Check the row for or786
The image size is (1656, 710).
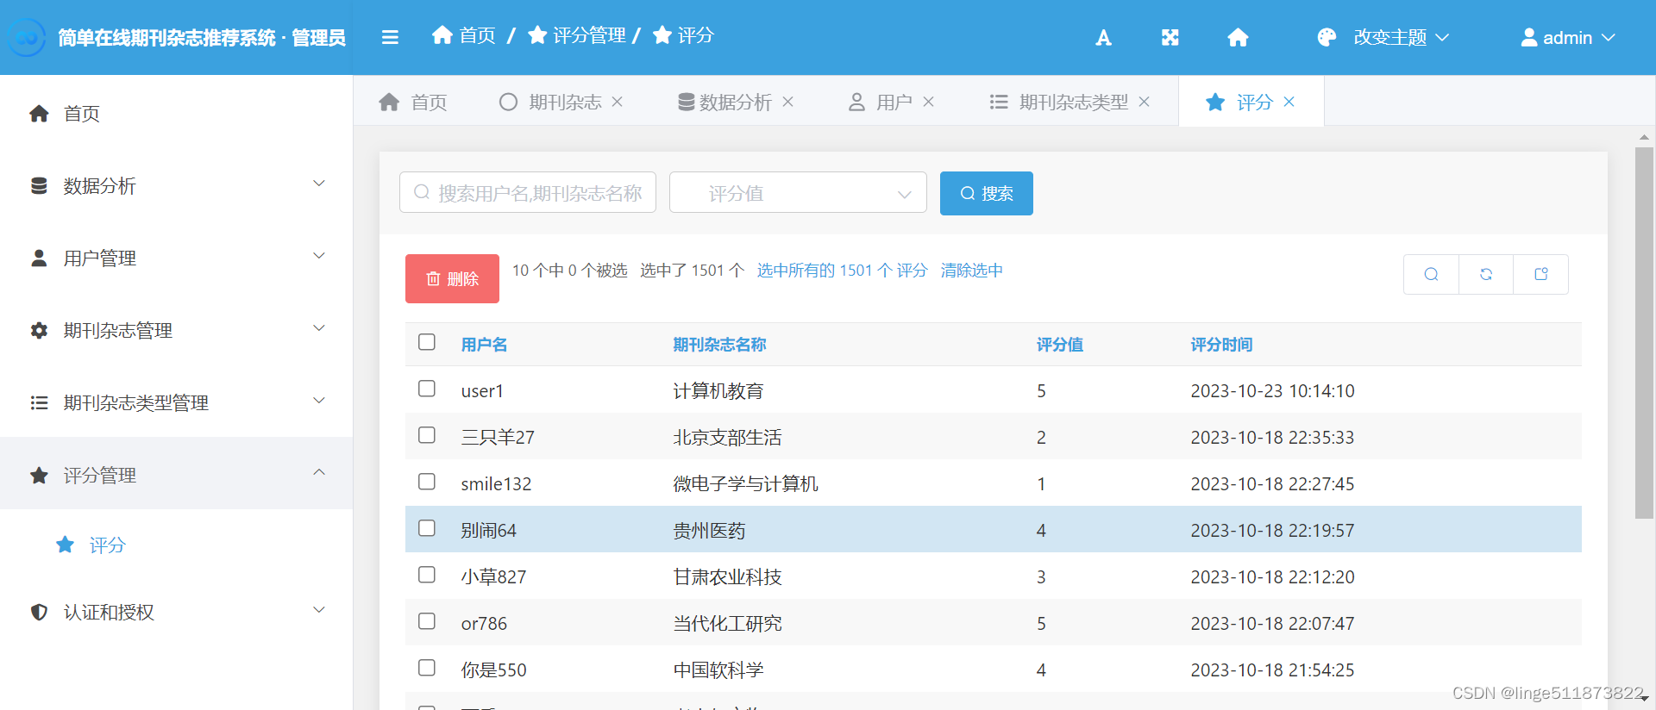click(427, 621)
